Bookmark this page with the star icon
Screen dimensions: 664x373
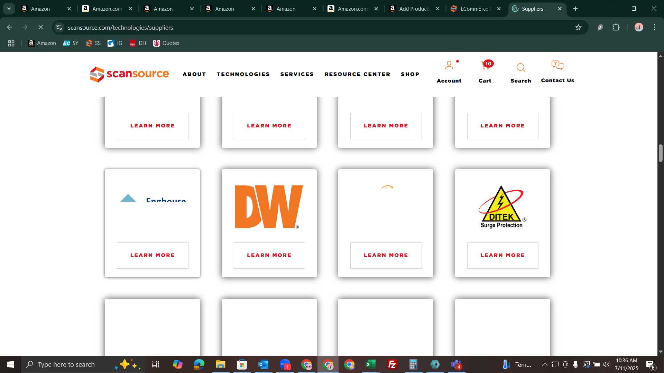pyautogui.click(x=578, y=27)
